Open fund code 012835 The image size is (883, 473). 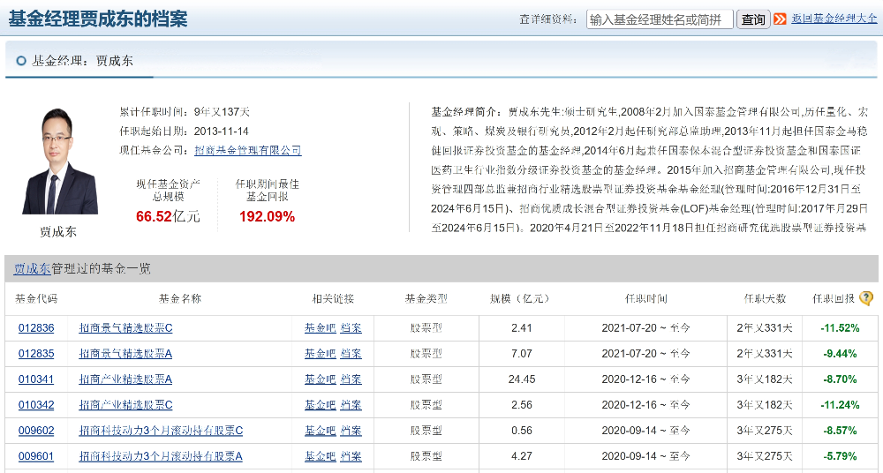pos(36,354)
